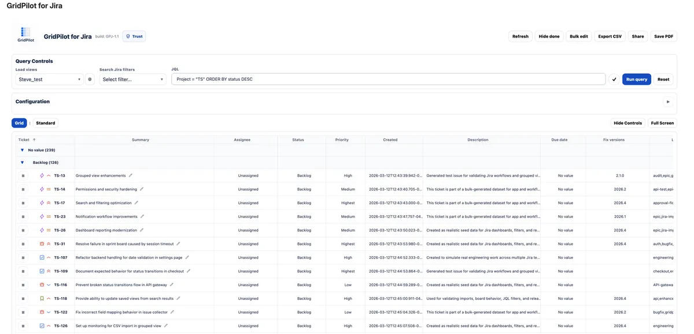The width and height of the screenshot is (694, 334).
Task: Click the Hide Controls button
Action: coord(628,123)
